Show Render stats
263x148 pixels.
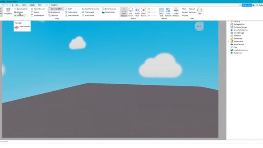[185, 12]
